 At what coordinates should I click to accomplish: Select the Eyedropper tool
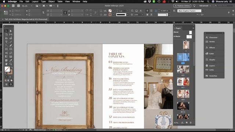tap(11, 60)
